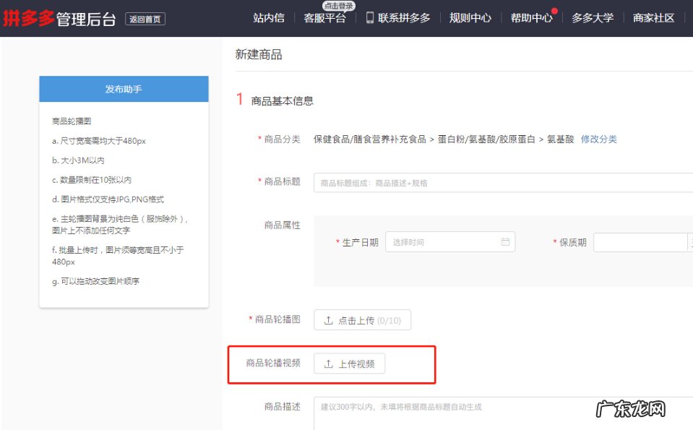Open the 规则中心 menu item
Viewport: 693px width, 430px height.
[x=471, y=17]
